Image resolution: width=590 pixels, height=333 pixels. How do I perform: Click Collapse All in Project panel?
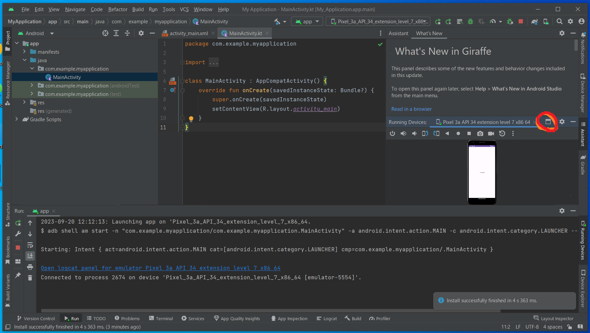(127, 33)
